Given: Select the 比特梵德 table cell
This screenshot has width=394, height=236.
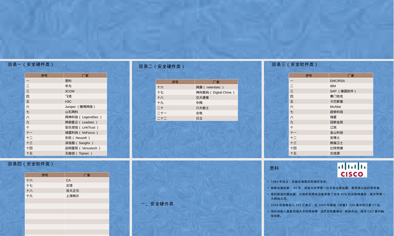Looking at the screenshot, I should tap(351, 148).
